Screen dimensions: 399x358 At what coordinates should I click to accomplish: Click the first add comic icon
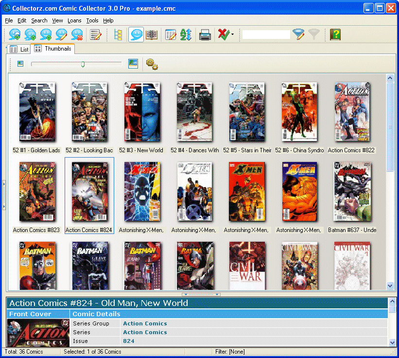click(15, 35)
